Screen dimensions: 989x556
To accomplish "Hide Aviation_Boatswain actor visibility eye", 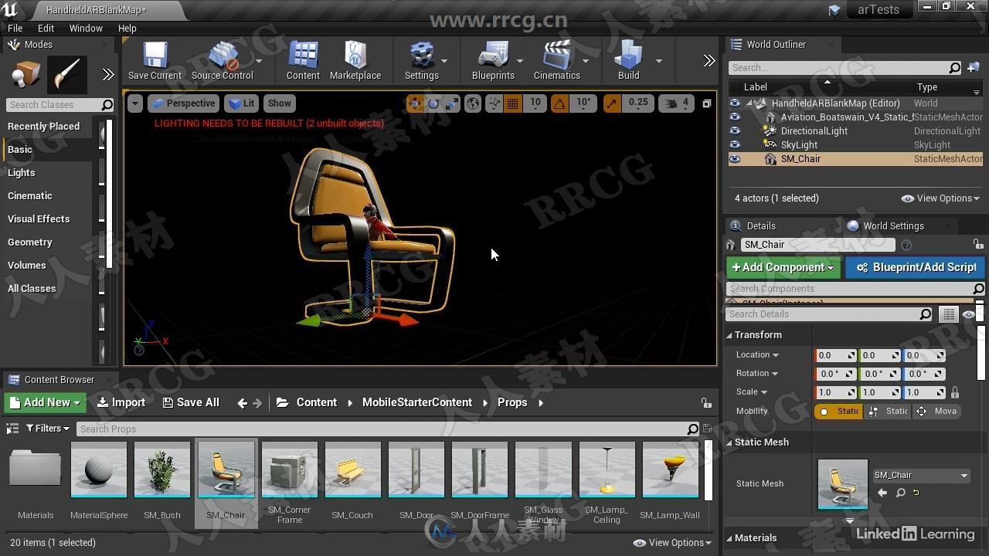I will [x=735, y=117].
